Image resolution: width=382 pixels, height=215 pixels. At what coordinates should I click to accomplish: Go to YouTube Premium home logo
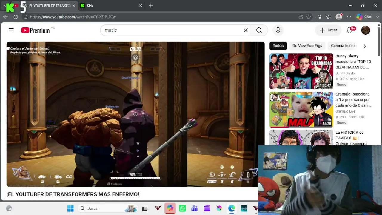coord(36,30)
